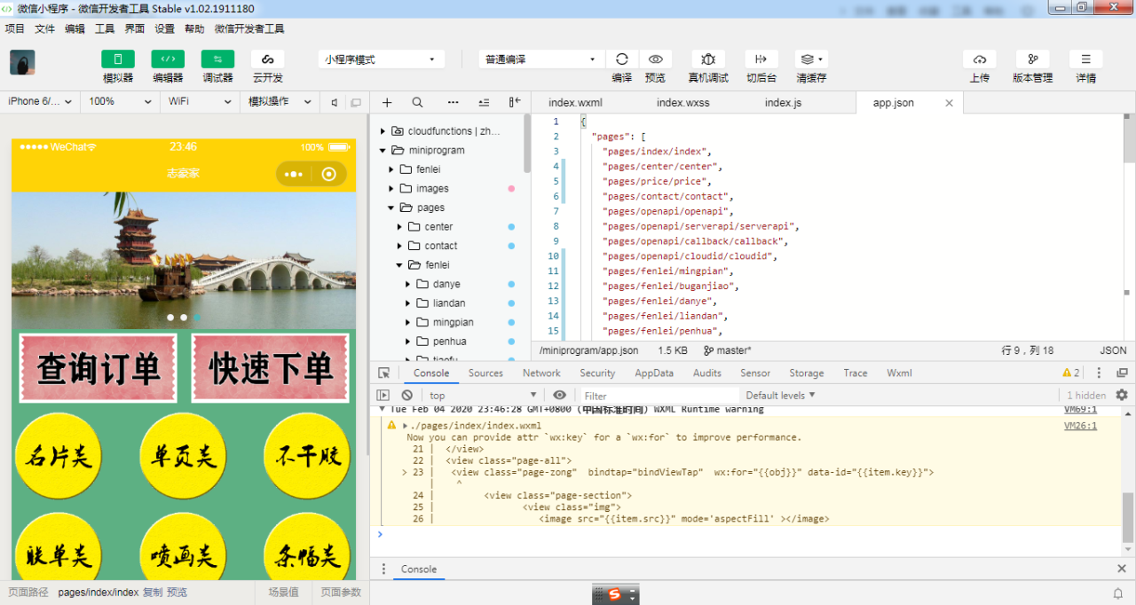Click the Editor (编辑器) code icon
Image resolution: width=1136 pixels, height=605 pixels.
click(168, 59)
